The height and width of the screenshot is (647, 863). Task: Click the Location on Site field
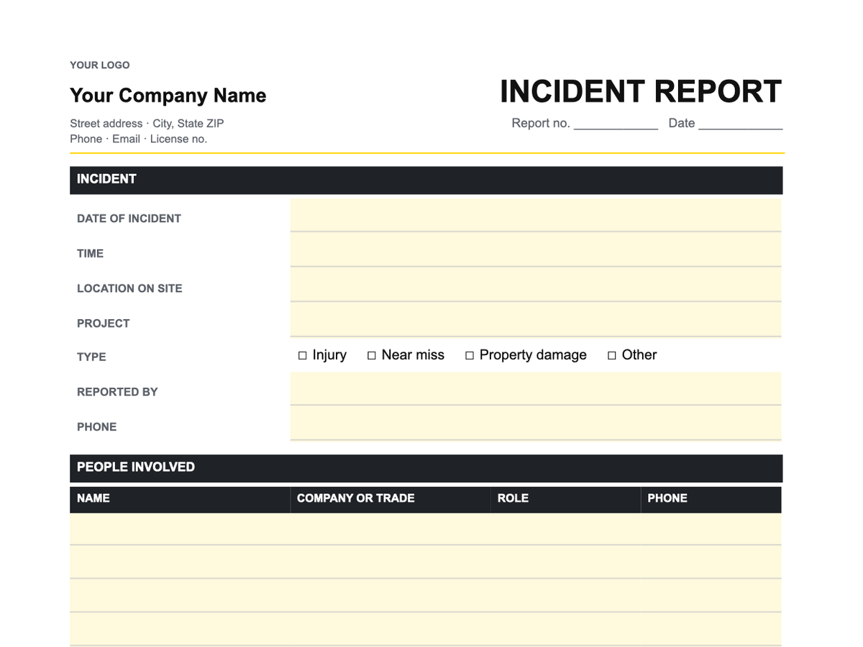[x=536, y=285]
